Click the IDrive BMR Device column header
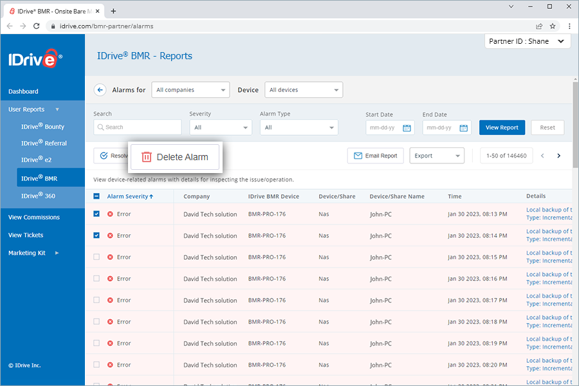The height and width of the screenshot is (386, 579). [273, 196]
